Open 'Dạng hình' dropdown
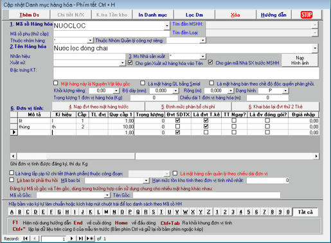 [285, 91]
